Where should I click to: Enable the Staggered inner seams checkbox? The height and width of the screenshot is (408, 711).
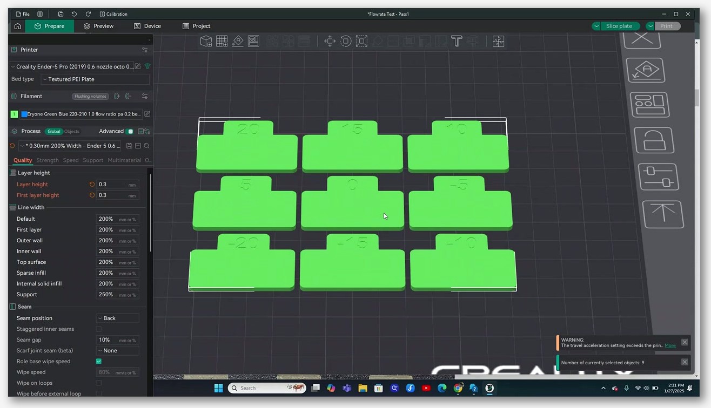coord(98,329)
